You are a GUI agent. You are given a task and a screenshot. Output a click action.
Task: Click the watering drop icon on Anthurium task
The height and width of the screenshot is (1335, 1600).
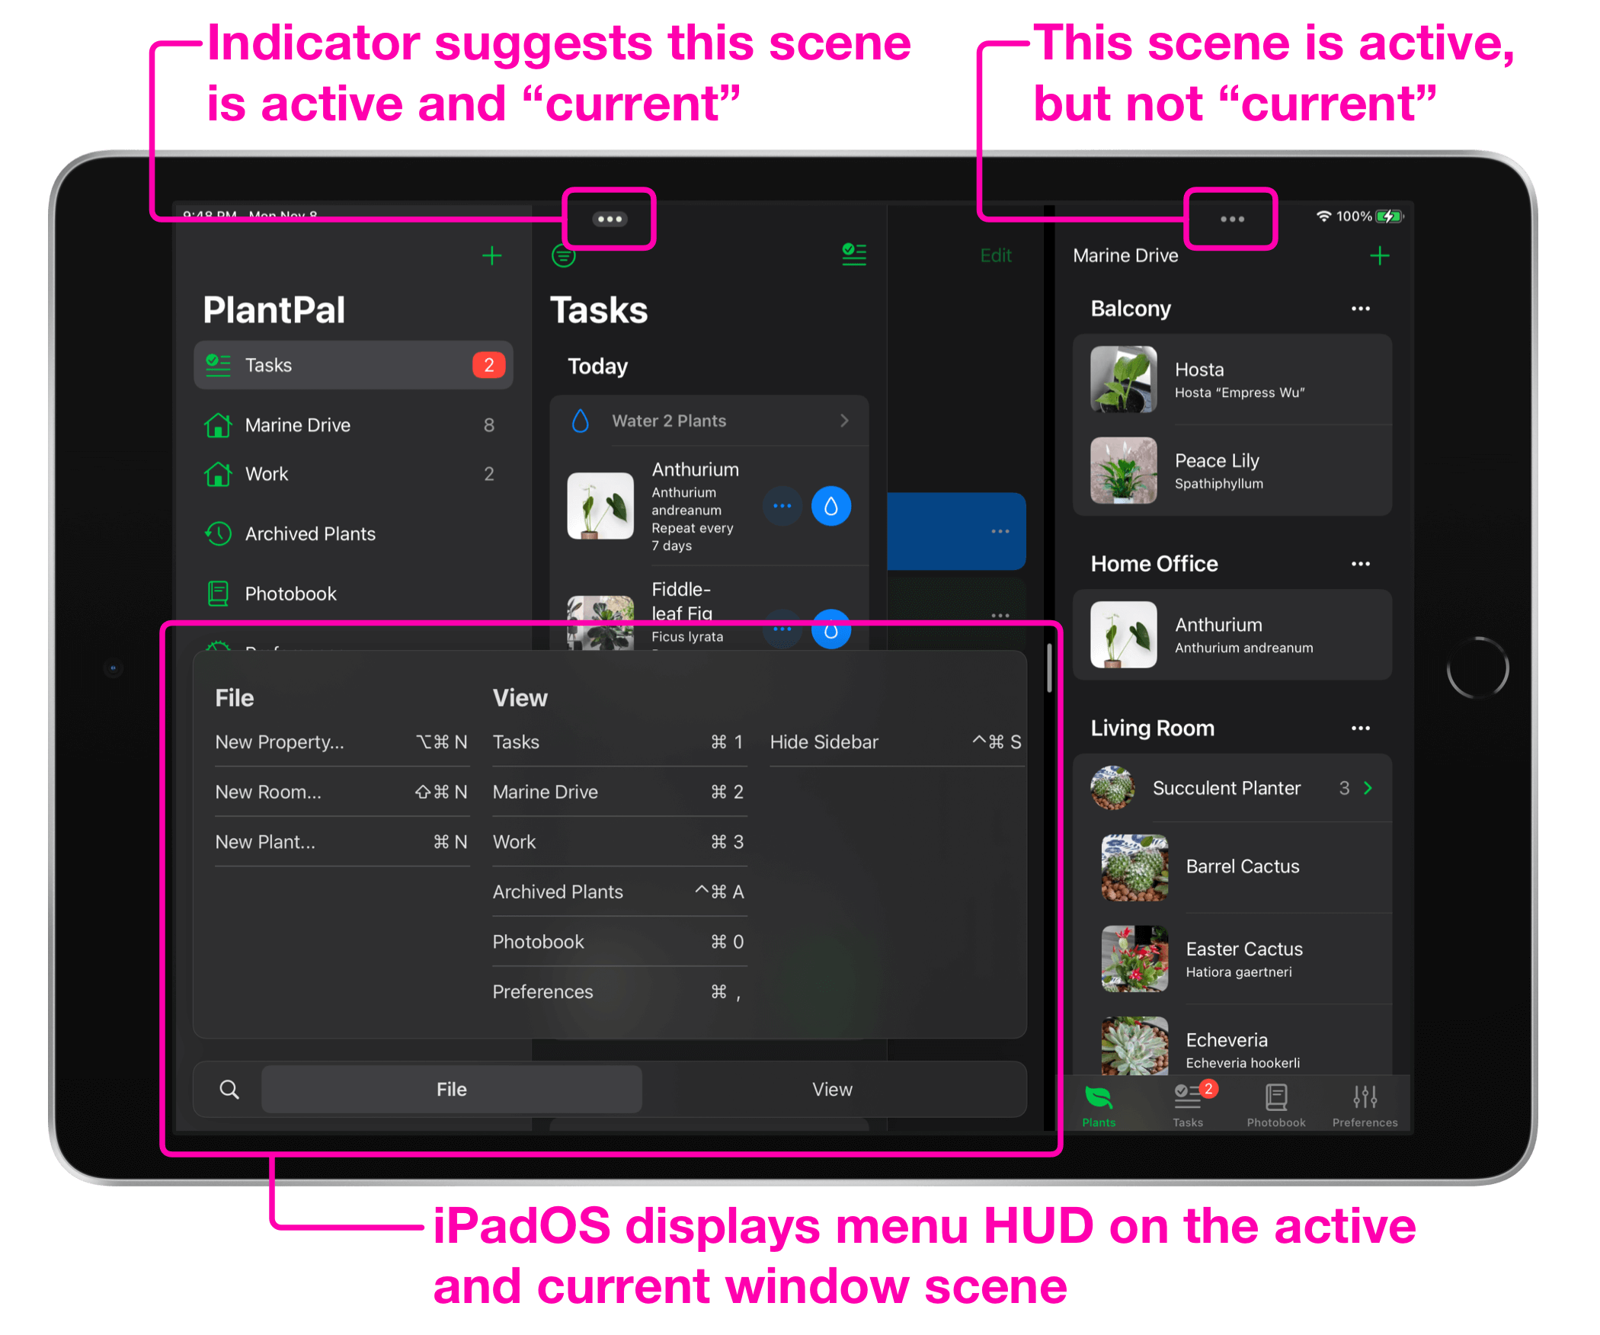830,507
